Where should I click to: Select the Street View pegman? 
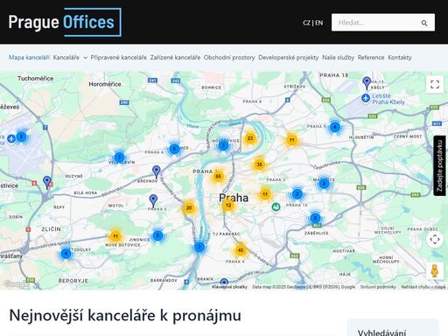pyautogui.click(x=435, y=270)
